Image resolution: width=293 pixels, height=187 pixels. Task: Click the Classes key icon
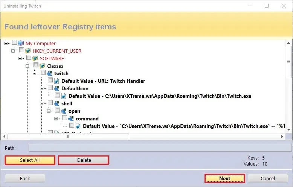point(42,66)
